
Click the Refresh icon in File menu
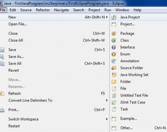[x=2, y=93]
